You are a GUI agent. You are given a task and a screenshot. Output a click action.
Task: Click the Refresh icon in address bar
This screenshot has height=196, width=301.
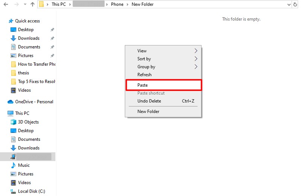pos(295,5)
